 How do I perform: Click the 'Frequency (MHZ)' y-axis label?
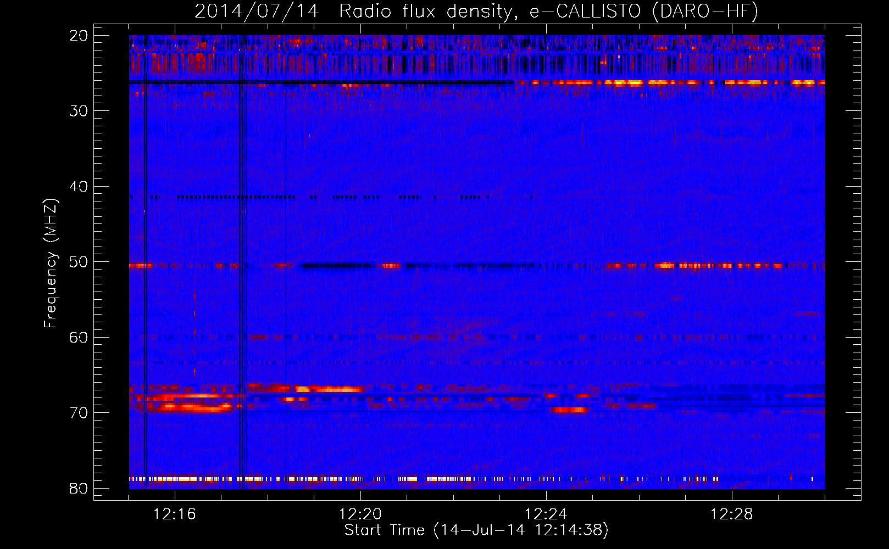51,264
